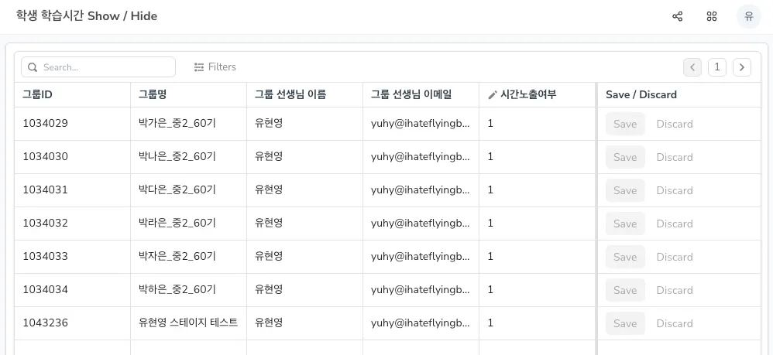Click the 그룹 선생님 이메일 column header
The height and width of the screenshot is (355, 773).
(x=411, y=95)
